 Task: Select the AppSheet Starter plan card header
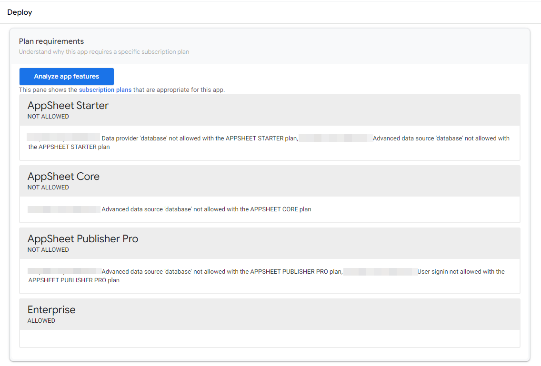tap(68, 105)
